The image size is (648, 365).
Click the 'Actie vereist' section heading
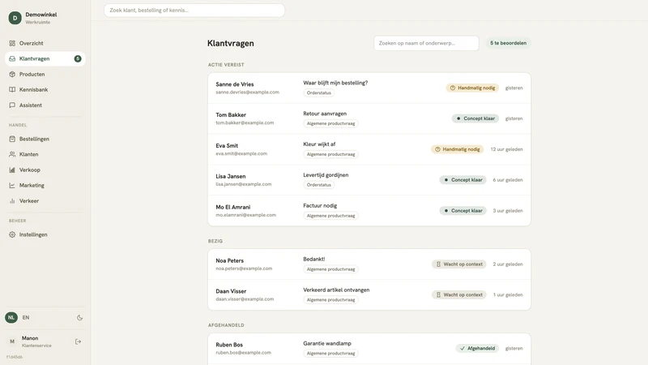point(226,65)
